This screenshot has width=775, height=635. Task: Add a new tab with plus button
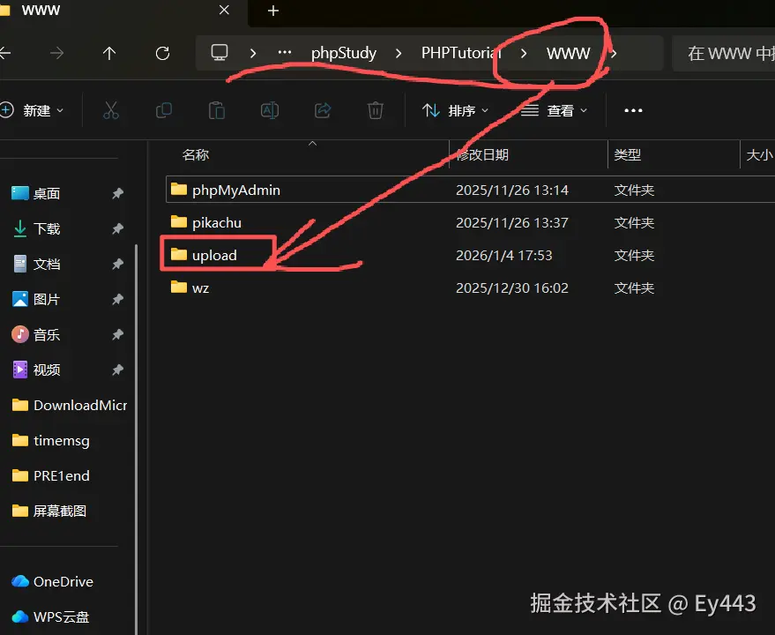tap(273, 11)
